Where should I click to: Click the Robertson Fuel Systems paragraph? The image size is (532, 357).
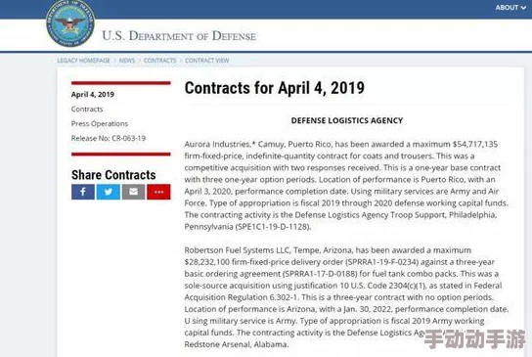click(346, 297)
